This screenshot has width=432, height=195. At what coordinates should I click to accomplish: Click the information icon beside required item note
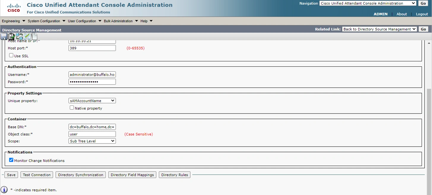[x=4, y=190]
